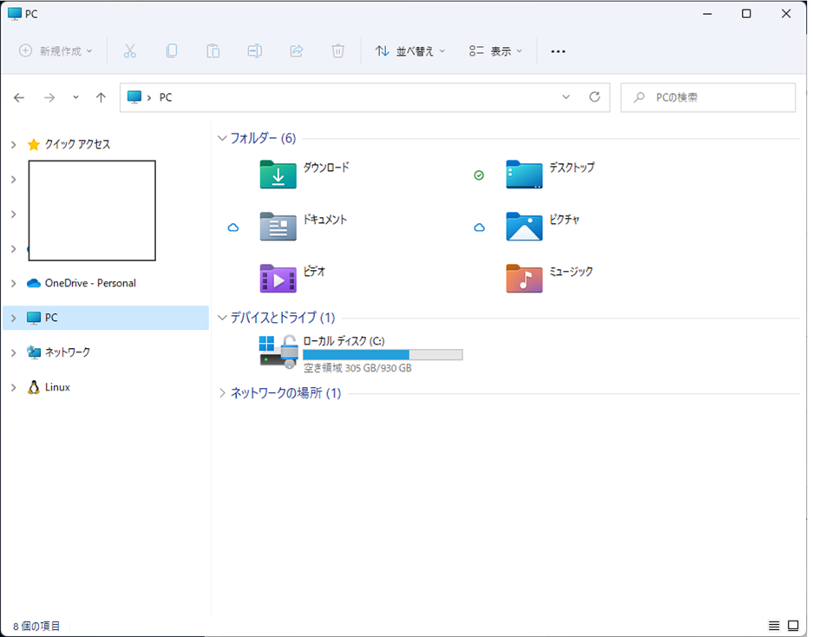Open the 表示 view dropdown

(495, 51)
